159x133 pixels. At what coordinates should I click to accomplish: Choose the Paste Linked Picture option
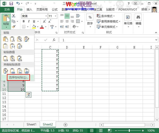pyautogui.click(x=26, y=71)
